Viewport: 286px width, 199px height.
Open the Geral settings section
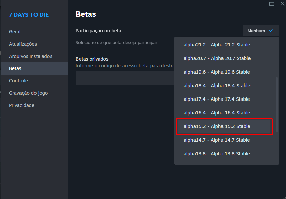[34, 32]
